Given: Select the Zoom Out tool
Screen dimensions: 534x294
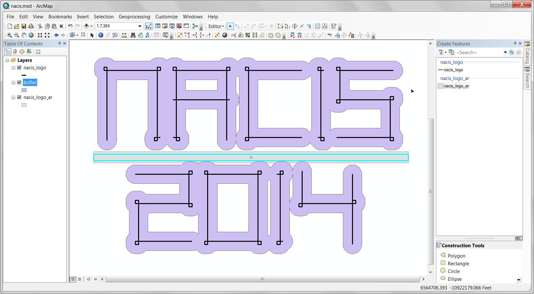Looking at the screenshot, I should click(x=17, y=35).
